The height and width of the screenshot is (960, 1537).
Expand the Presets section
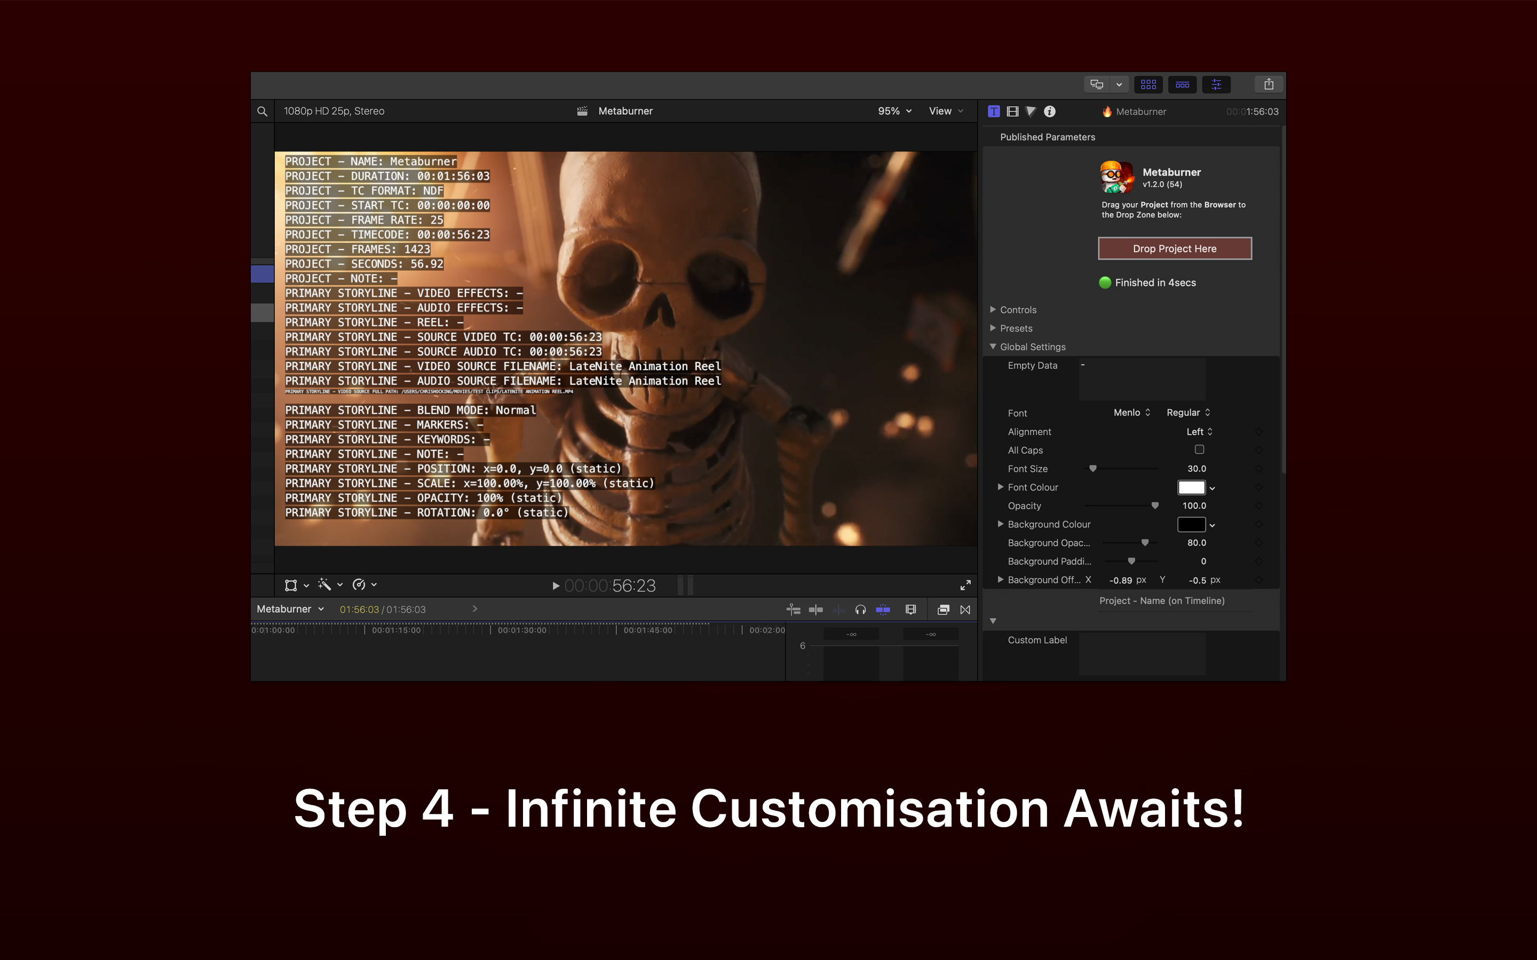coord(993,328)
